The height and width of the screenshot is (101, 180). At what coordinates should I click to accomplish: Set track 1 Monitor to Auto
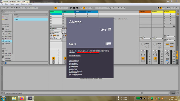54,36
